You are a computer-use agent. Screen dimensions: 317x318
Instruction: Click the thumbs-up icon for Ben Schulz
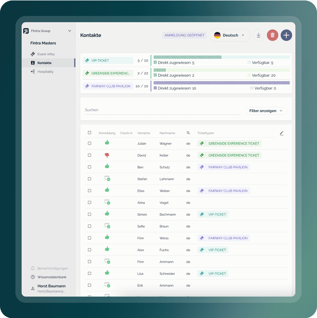(x=107, y=166)
